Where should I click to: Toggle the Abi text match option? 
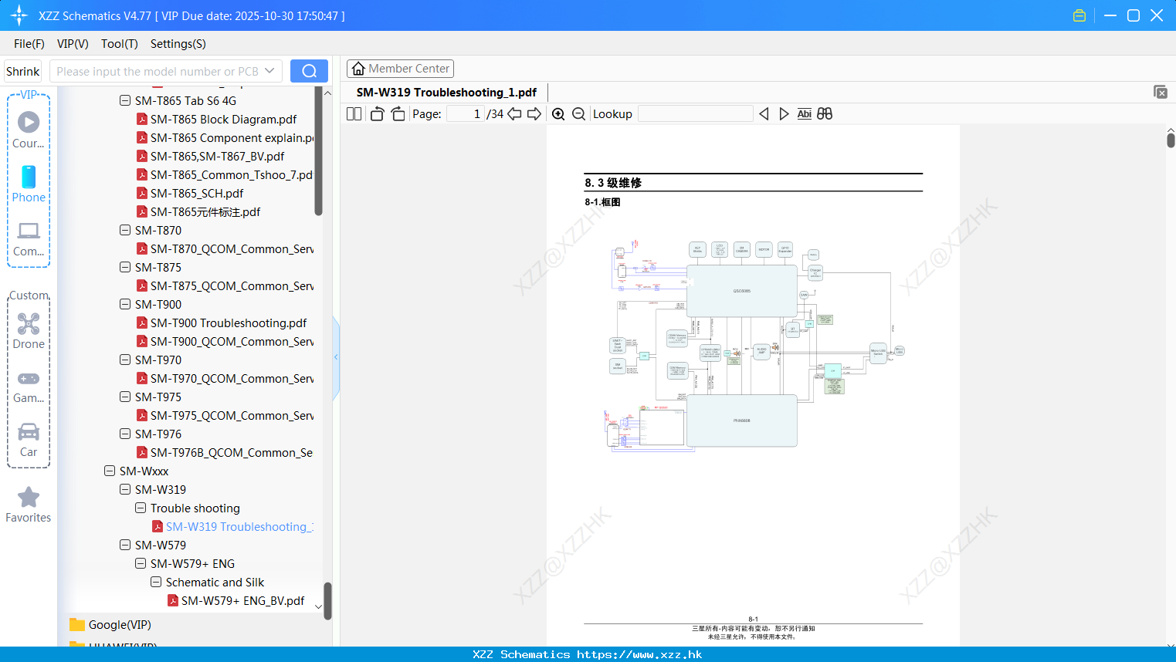[x=804, y=114]
